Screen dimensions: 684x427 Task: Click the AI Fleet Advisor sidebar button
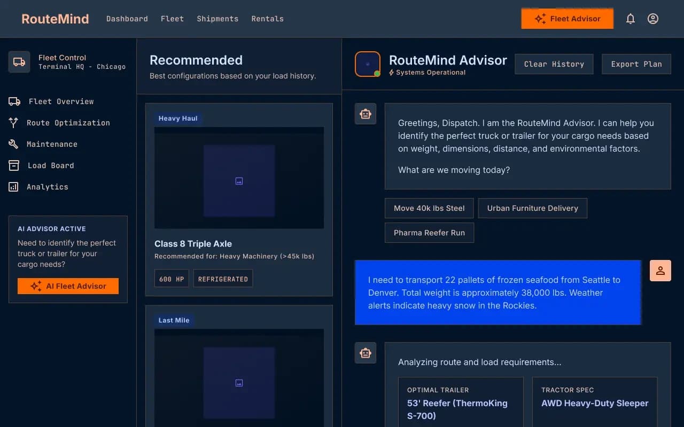(x=68, y=286)
